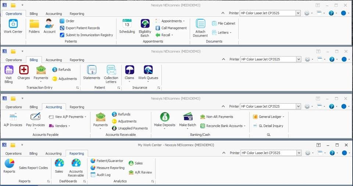
Task: Open Visit Billing
Action: coord(8,70)
